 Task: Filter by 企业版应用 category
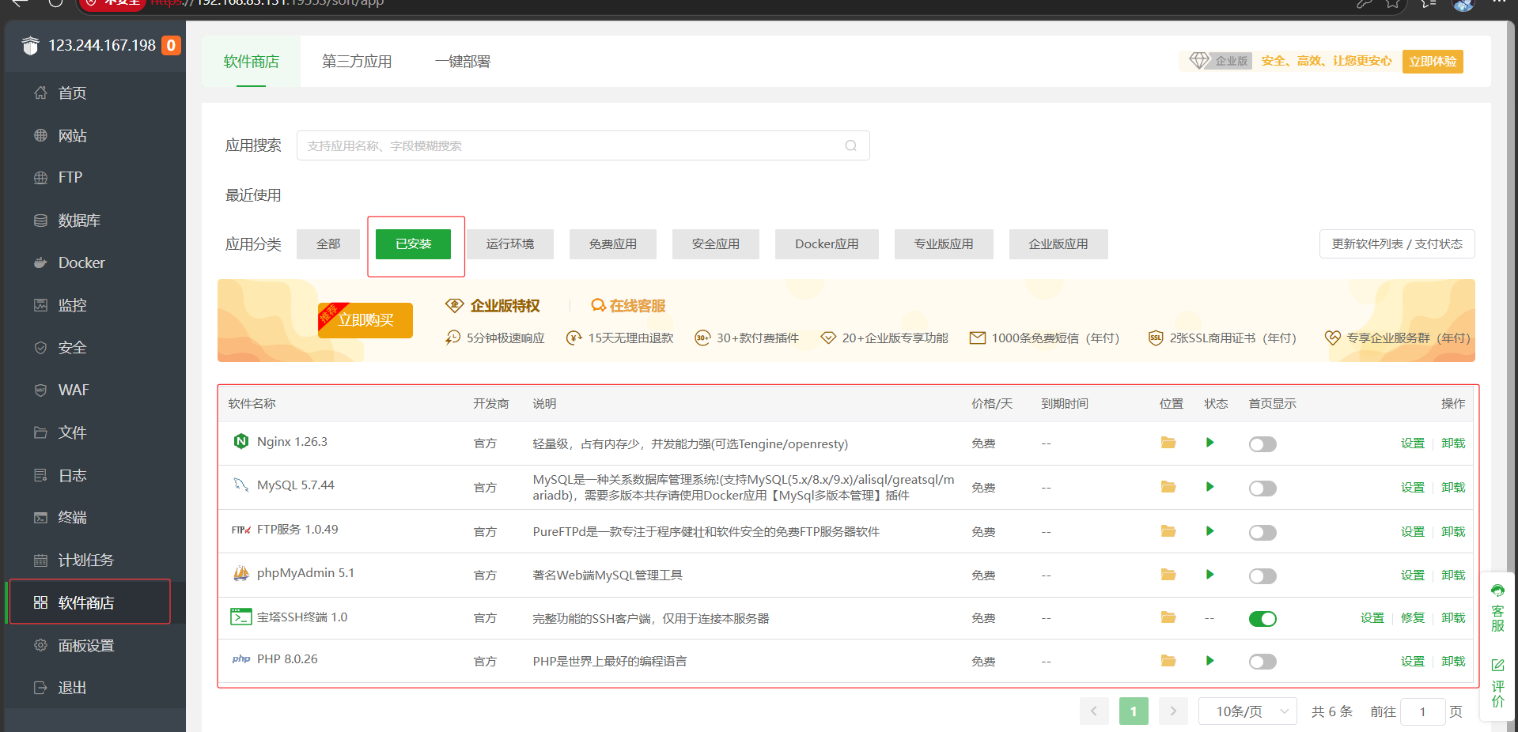point(1058,244)
